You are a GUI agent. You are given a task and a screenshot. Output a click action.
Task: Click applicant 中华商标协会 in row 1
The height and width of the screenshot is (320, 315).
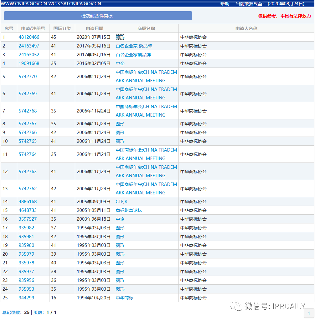click(194, 37)
